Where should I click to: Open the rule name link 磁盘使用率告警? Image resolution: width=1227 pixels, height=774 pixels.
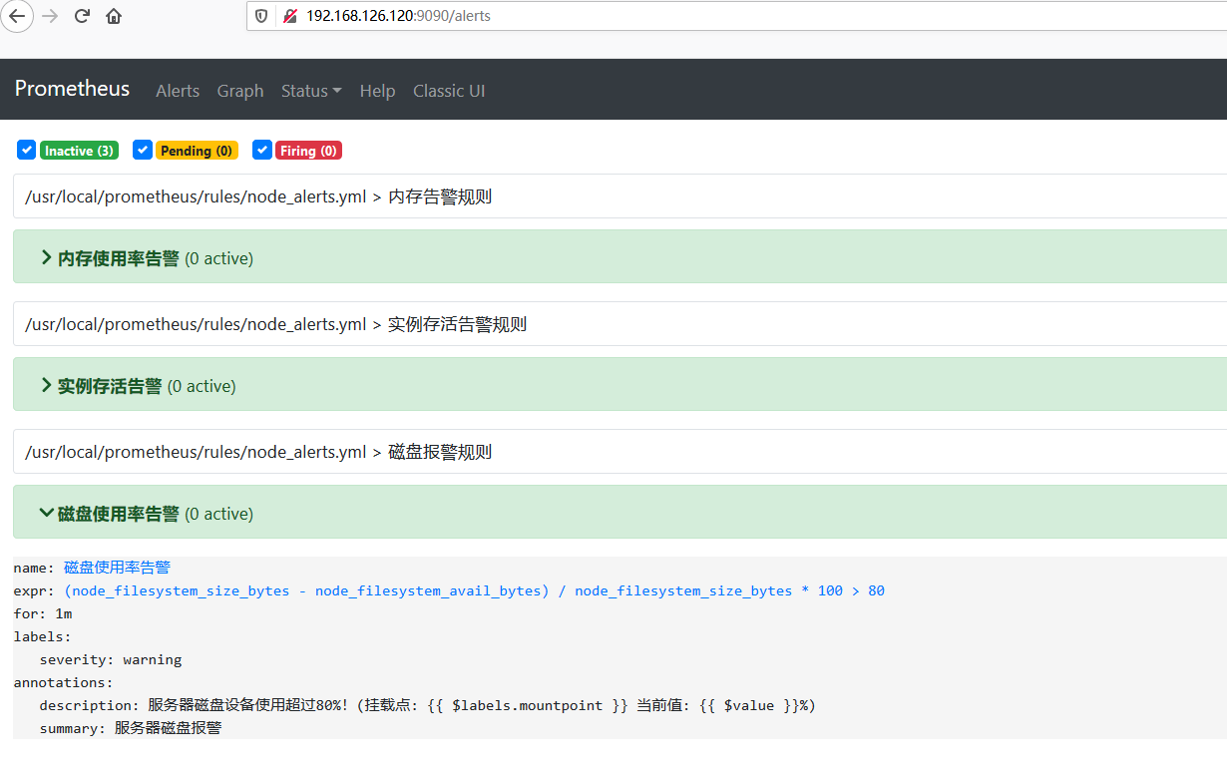[117, 568]
